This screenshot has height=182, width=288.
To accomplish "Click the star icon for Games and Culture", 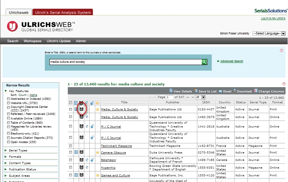I will coord(97,175).
